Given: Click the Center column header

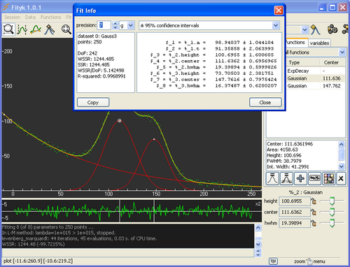Looking at the screenshot, I should 332,62.
